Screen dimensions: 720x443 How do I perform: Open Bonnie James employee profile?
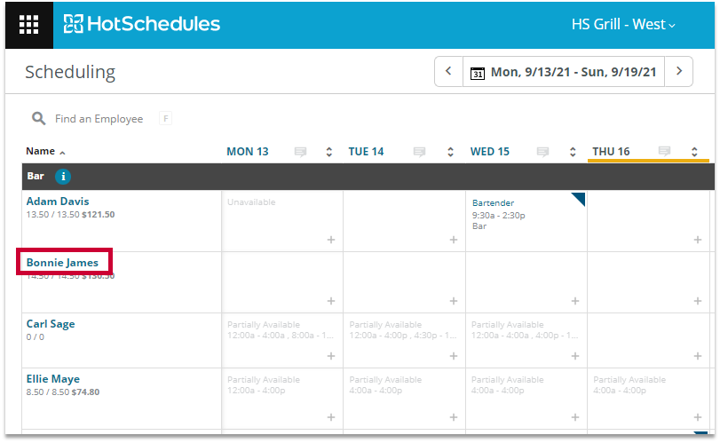click(x=62, y=263)
